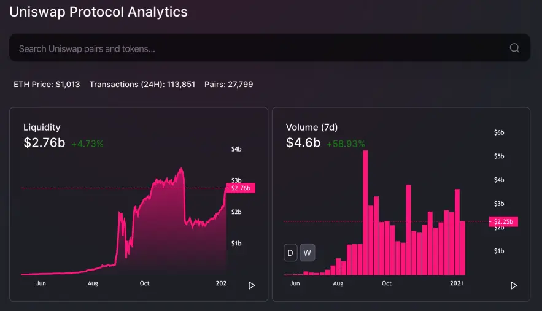Click the Oct label on Volume chart axis

(387, 283)
